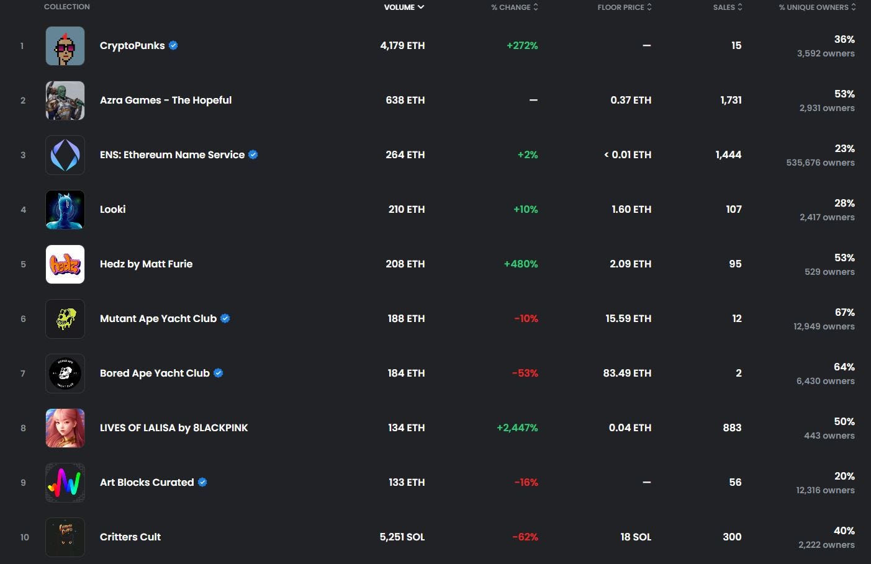
Task: Click the 0.37 ETH floor price
Action: 631,100
